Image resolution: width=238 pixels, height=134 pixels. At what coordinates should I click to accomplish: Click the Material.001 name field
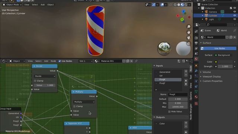point(111,61)
